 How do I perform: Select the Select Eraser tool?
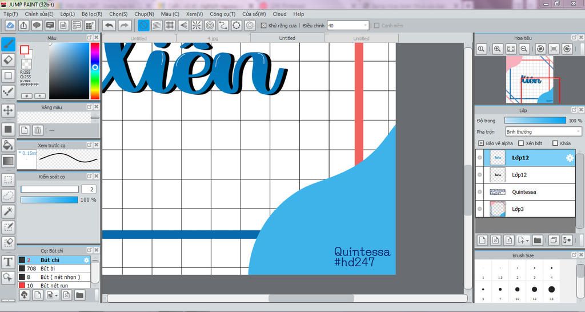point(8,243)
